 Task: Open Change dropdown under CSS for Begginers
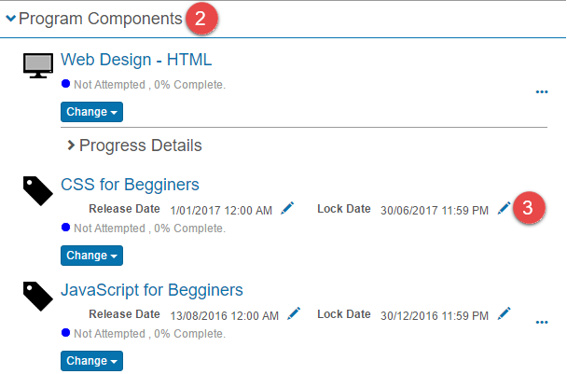point(91,255)
